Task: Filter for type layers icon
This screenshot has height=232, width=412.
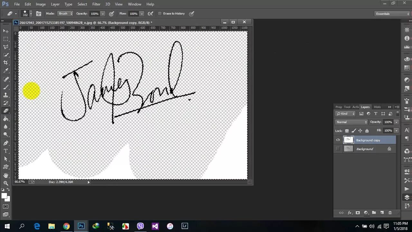Action: [376, 114]
